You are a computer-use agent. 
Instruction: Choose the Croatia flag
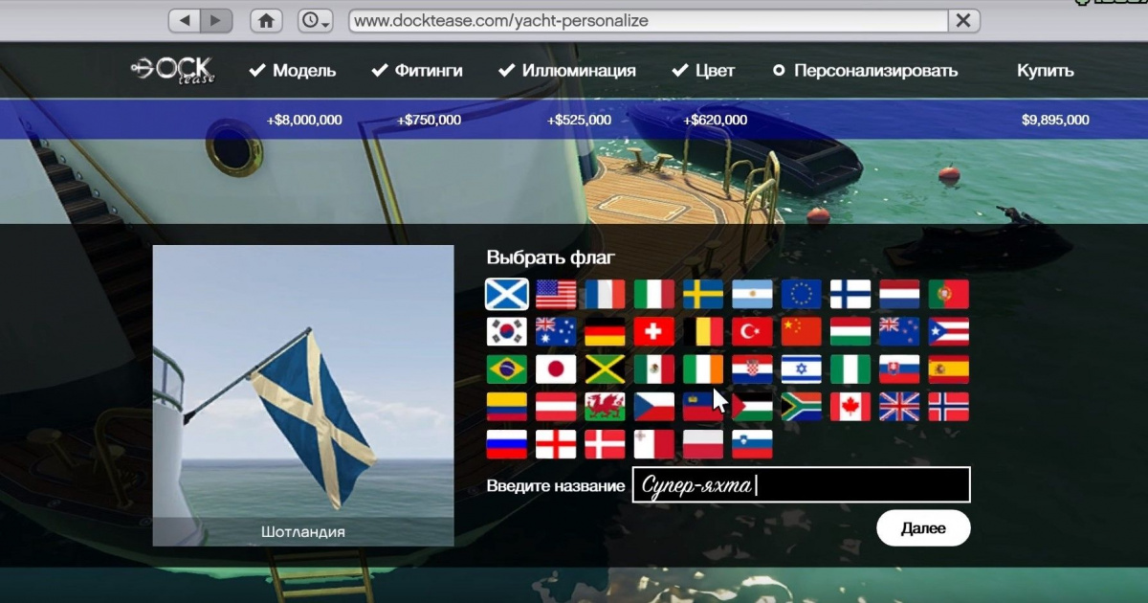point(753,369)
